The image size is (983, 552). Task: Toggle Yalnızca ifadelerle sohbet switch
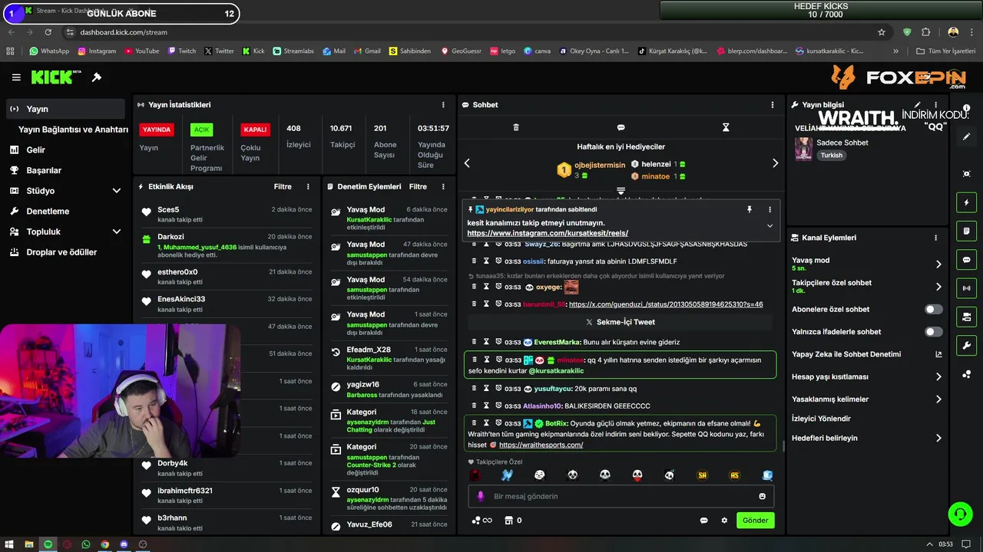pyautogui.click(x=933, y=332)
